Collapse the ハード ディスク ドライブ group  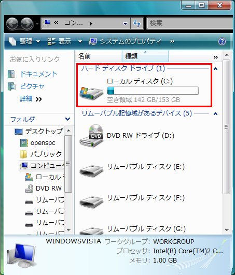[215, 69]
